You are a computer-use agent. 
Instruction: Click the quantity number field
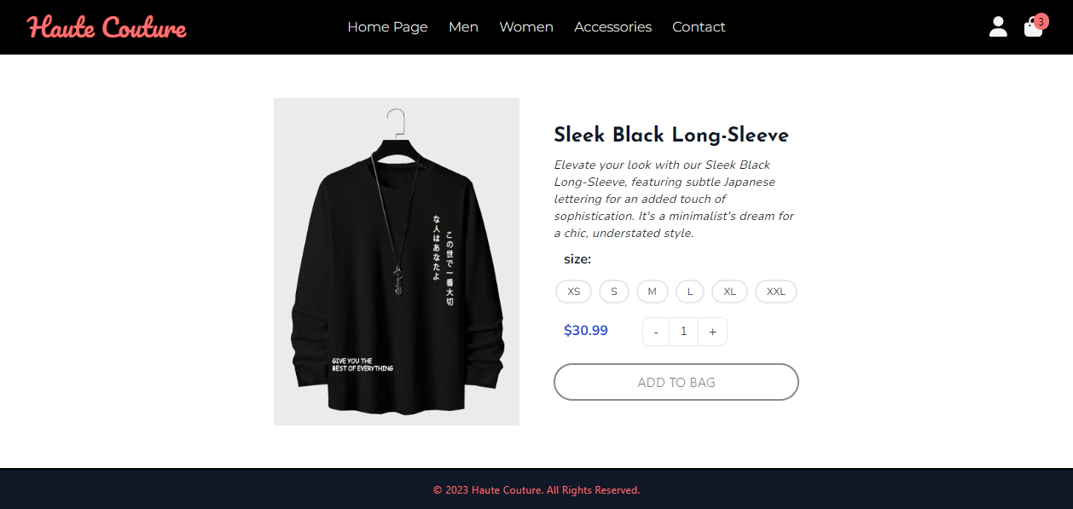(x=683, y=332)
